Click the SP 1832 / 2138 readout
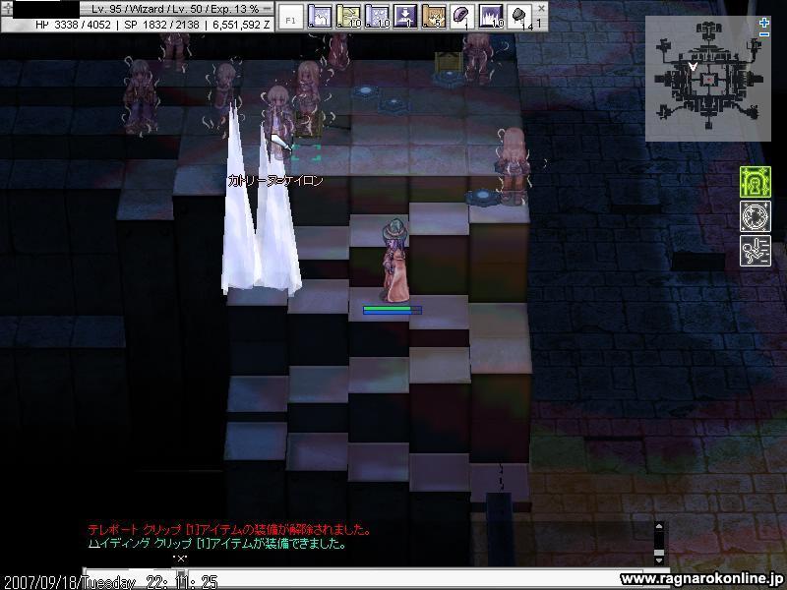This screenshot has width=787, height=590. point(161,24)
